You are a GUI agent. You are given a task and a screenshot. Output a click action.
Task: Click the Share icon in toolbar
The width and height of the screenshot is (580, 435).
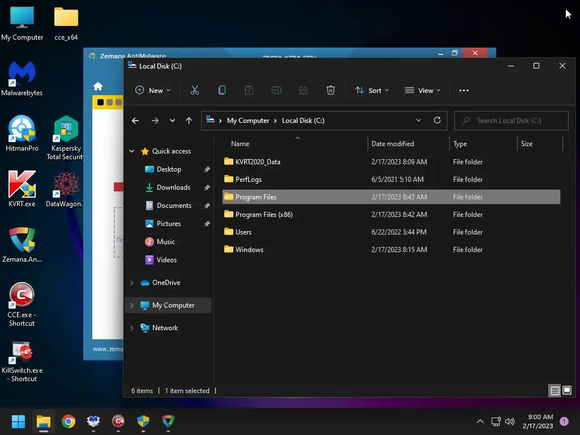pos(304,90)
